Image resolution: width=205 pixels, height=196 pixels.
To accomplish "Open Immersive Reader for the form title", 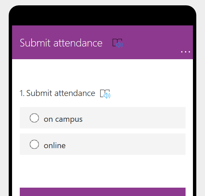I will (x=117, y=43).
